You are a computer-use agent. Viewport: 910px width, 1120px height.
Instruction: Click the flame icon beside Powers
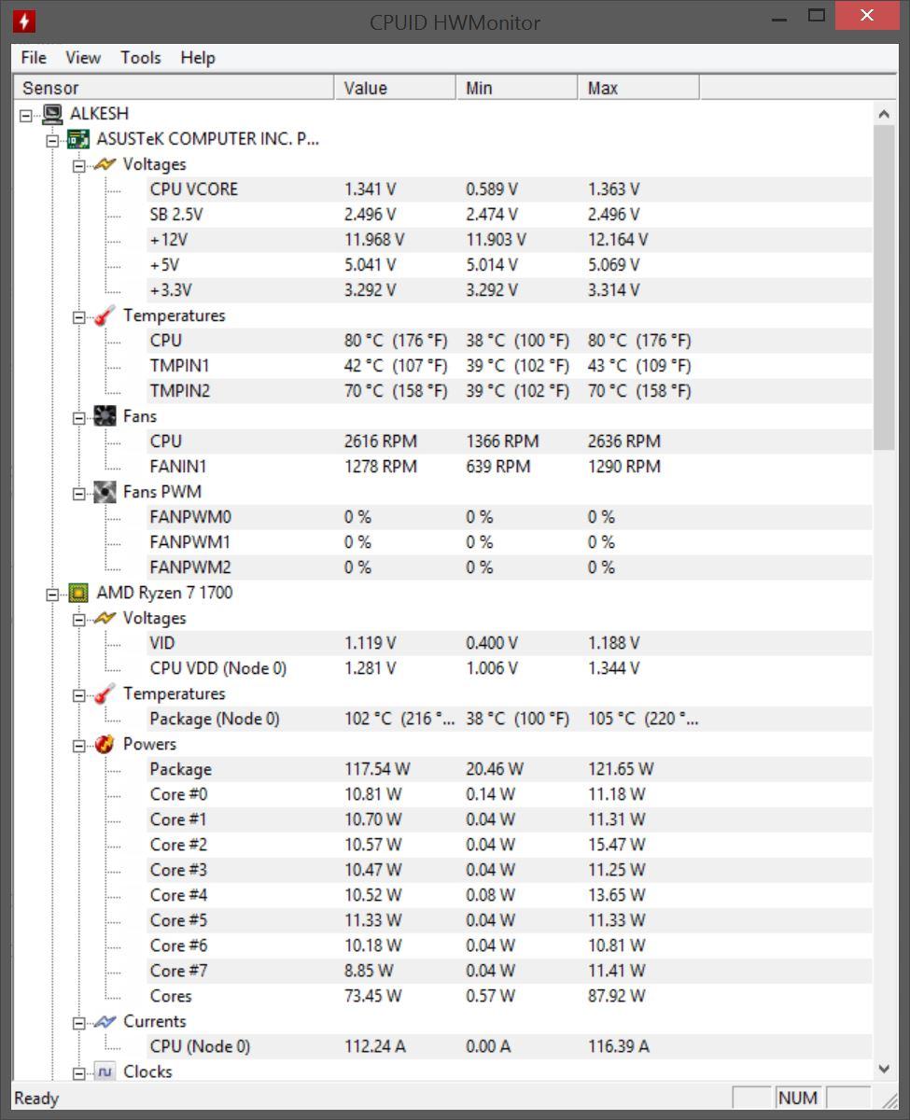(105, 744)
